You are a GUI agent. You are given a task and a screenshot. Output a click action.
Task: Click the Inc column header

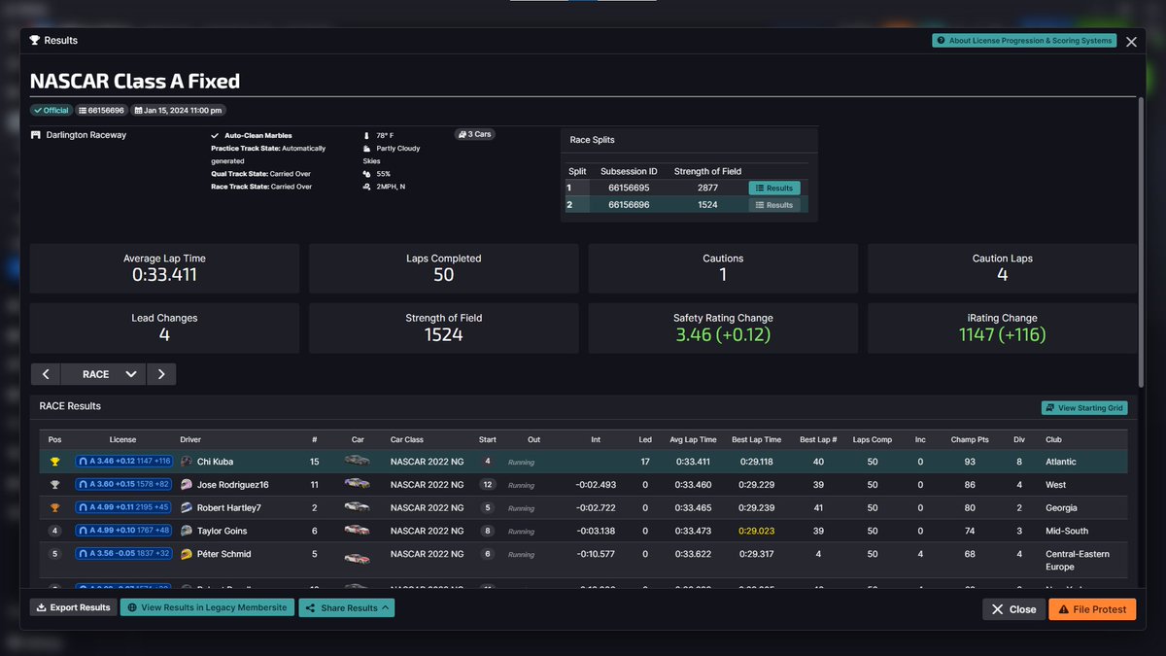(920, 439)
